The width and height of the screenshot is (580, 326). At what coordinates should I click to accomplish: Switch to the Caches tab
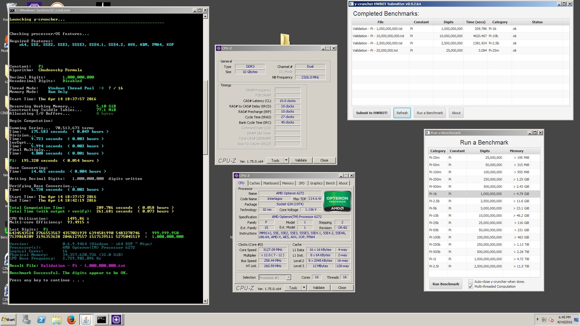tap(254, 183)
